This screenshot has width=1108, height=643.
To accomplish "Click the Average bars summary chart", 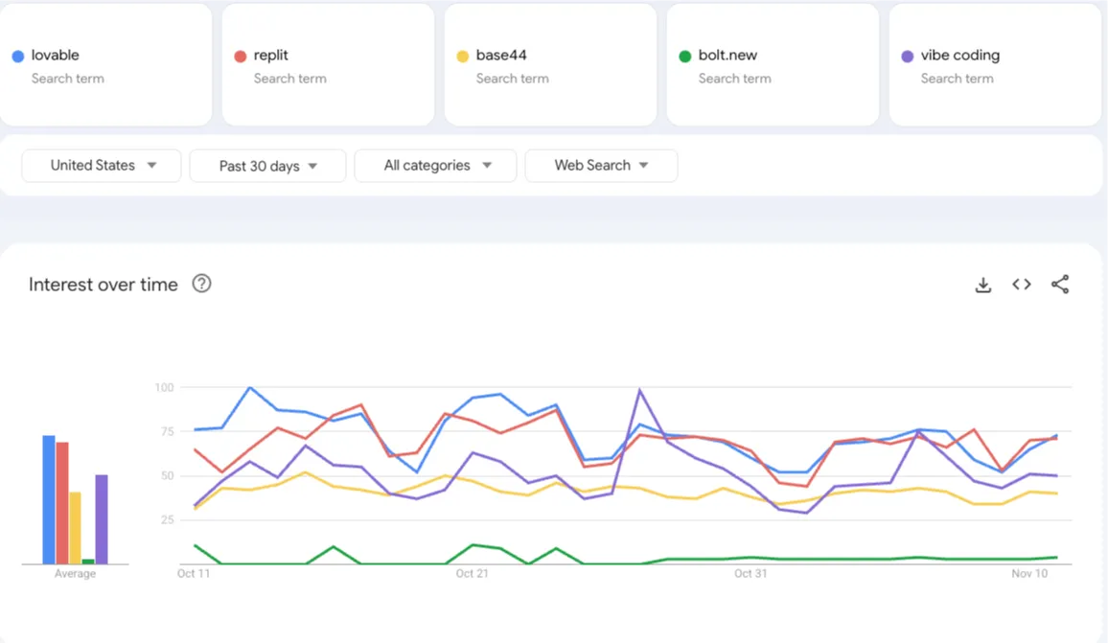I will point(74,498).
